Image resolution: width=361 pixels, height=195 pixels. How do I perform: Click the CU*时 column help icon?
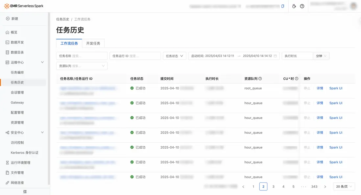(x=297, y=79)
